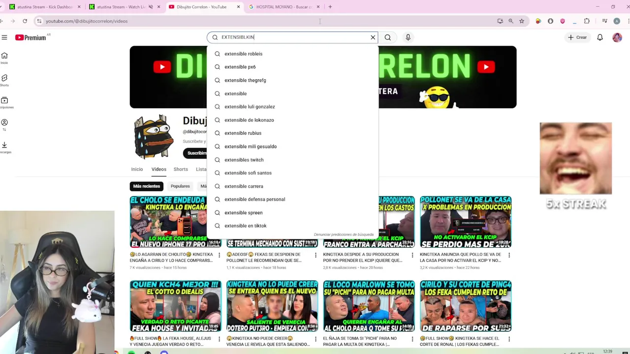Open the channel Inicio tab
630x354 pixels.
pyautogui.click(x=137, y=170)
